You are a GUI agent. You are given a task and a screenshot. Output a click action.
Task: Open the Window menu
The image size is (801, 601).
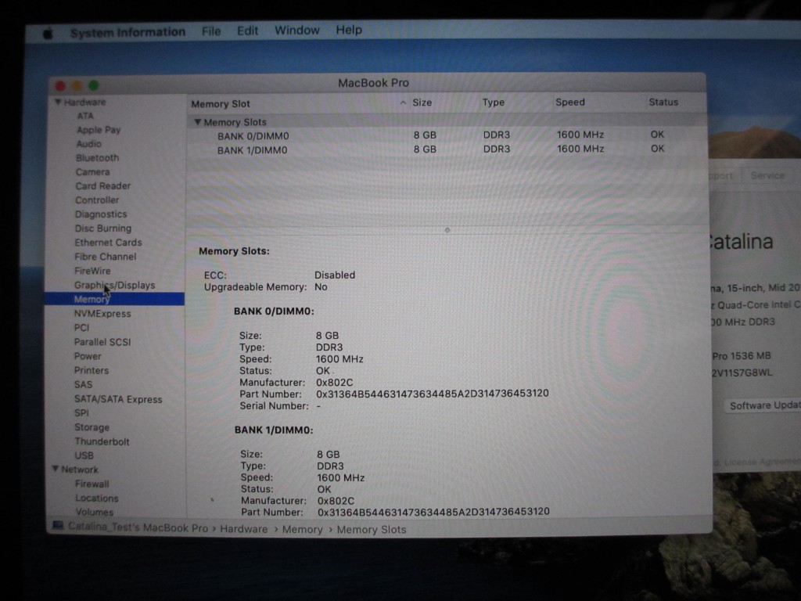[296, 31]
